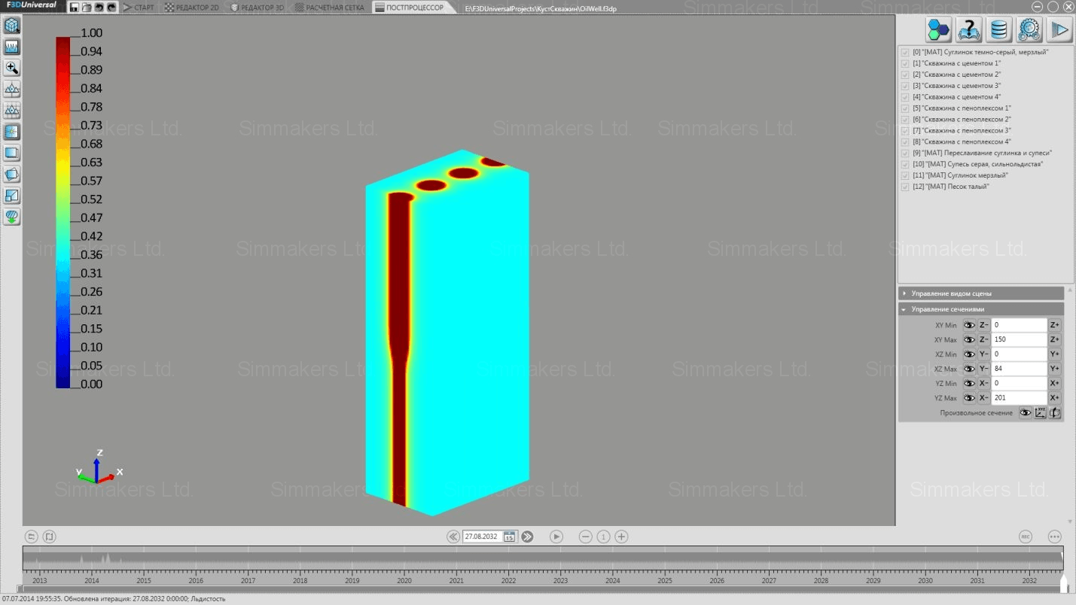
Task: Click the speed value 1 button
Action: (x=603, y=537)
